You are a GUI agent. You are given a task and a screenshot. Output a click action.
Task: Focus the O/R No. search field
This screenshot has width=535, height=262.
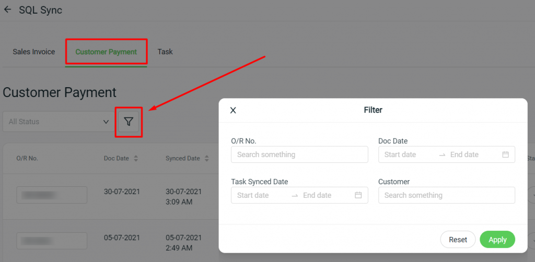click(299, 154)
